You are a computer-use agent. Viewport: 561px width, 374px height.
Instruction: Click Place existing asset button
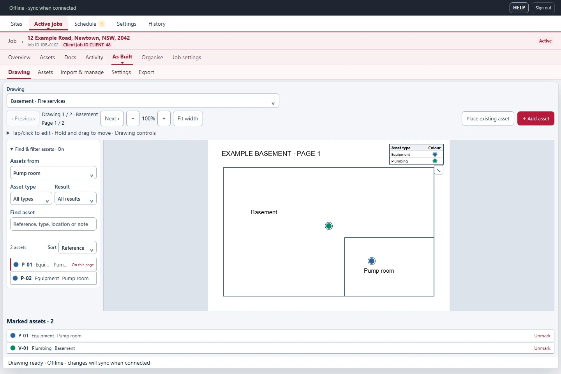(x=488, y=118)
